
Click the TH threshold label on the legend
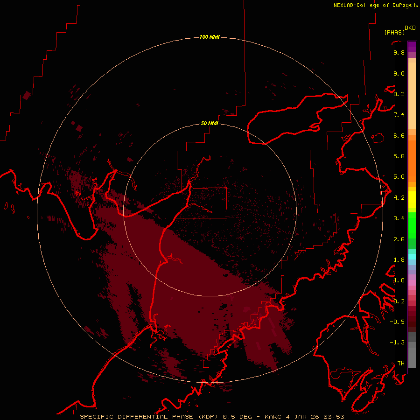click(401, 363)
